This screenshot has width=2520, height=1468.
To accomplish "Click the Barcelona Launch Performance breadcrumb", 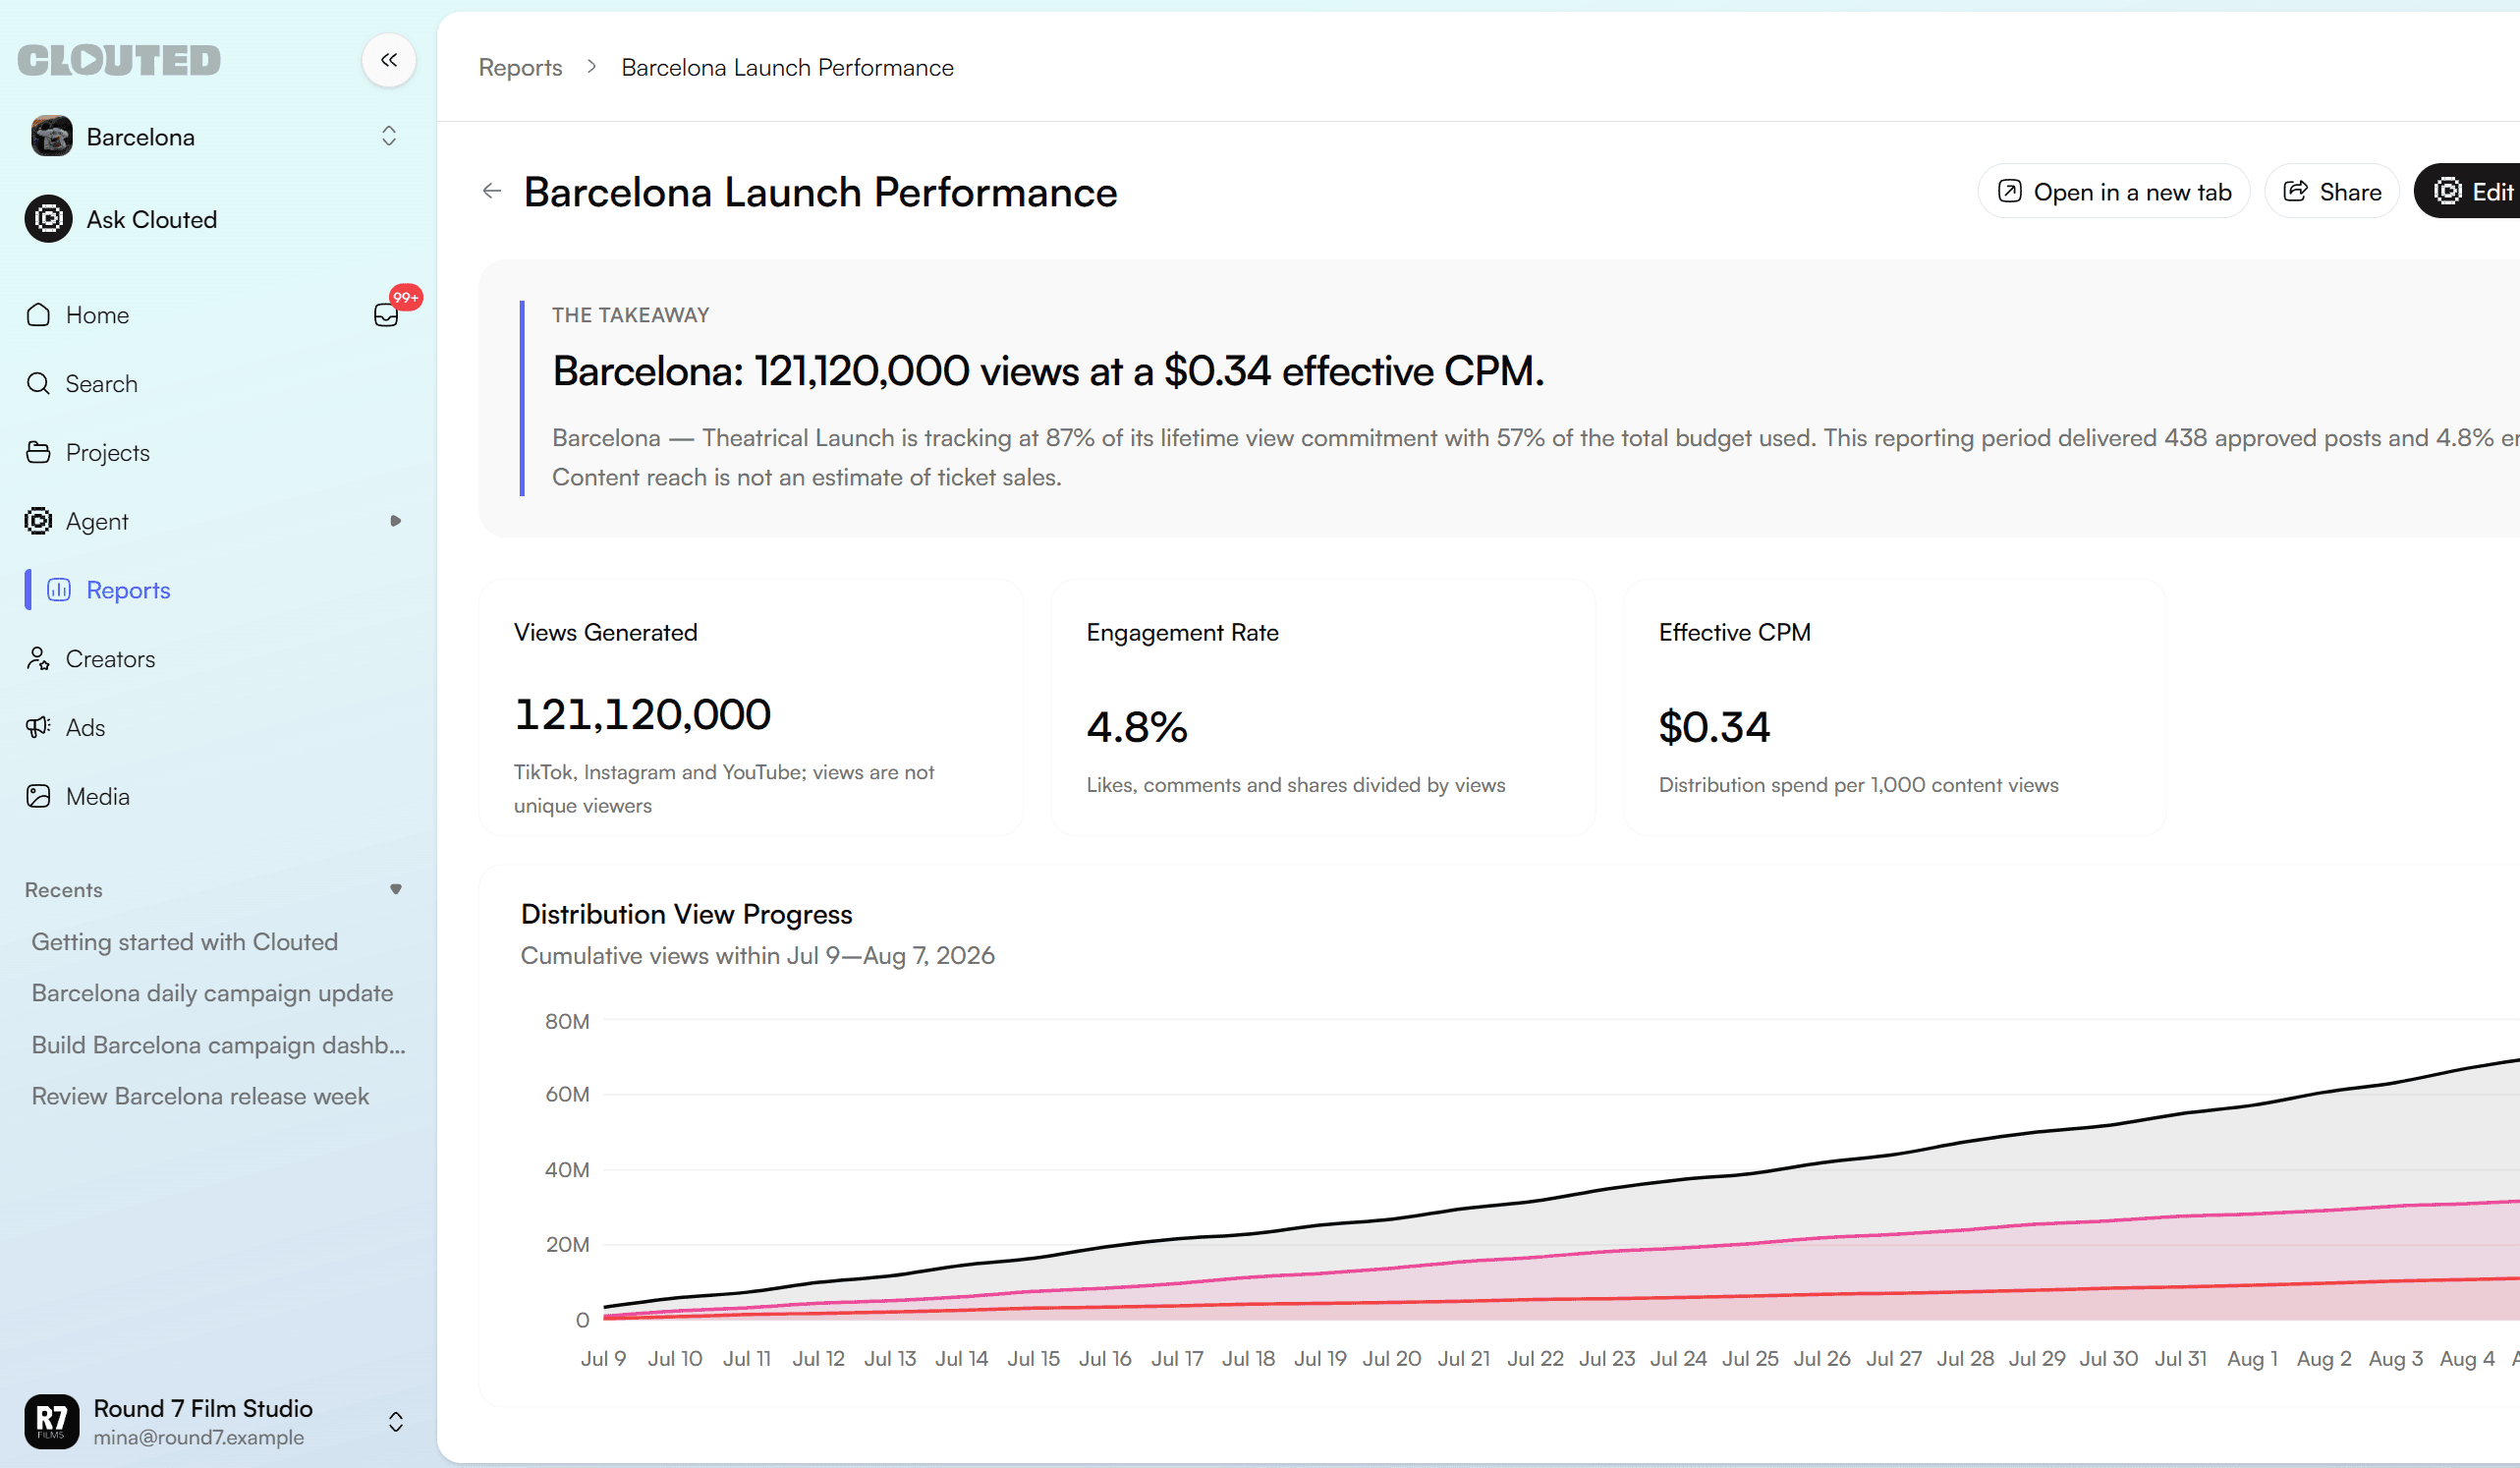I will 787,67.
